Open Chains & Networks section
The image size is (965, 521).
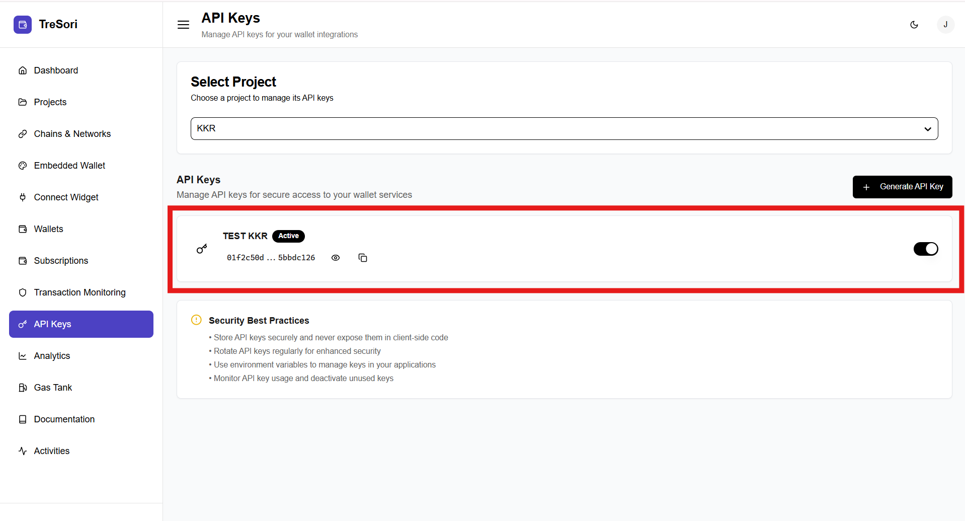[72, 134]
